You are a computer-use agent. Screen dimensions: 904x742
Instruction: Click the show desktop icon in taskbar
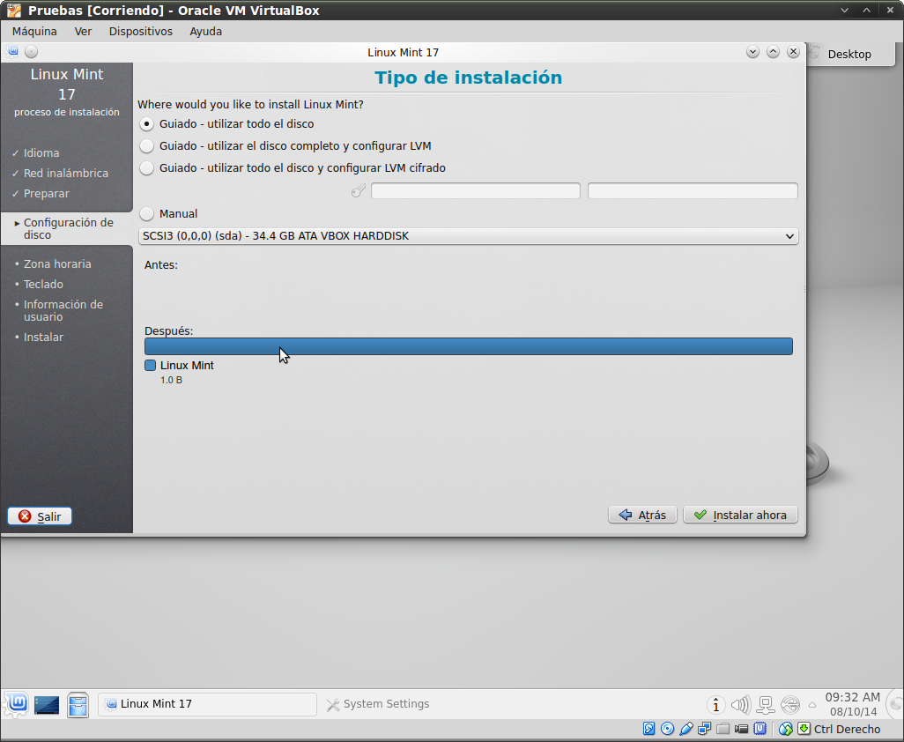click(x=47, y=704)
